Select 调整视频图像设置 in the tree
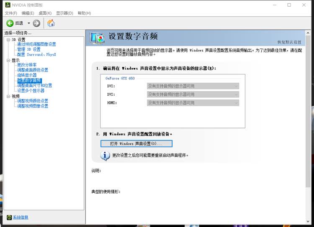 click(x=33, y=106)
